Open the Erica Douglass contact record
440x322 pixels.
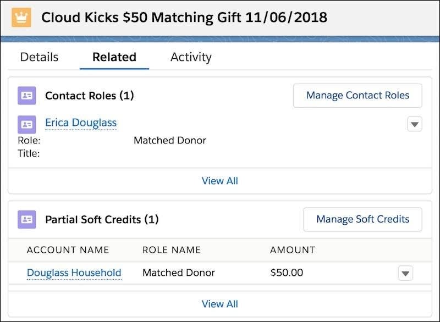81,122
